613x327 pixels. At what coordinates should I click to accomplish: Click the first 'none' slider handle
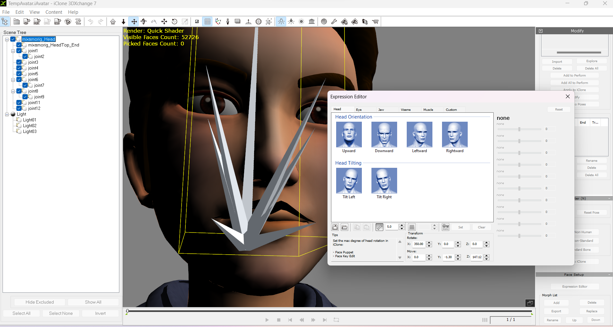click(519, 129)
